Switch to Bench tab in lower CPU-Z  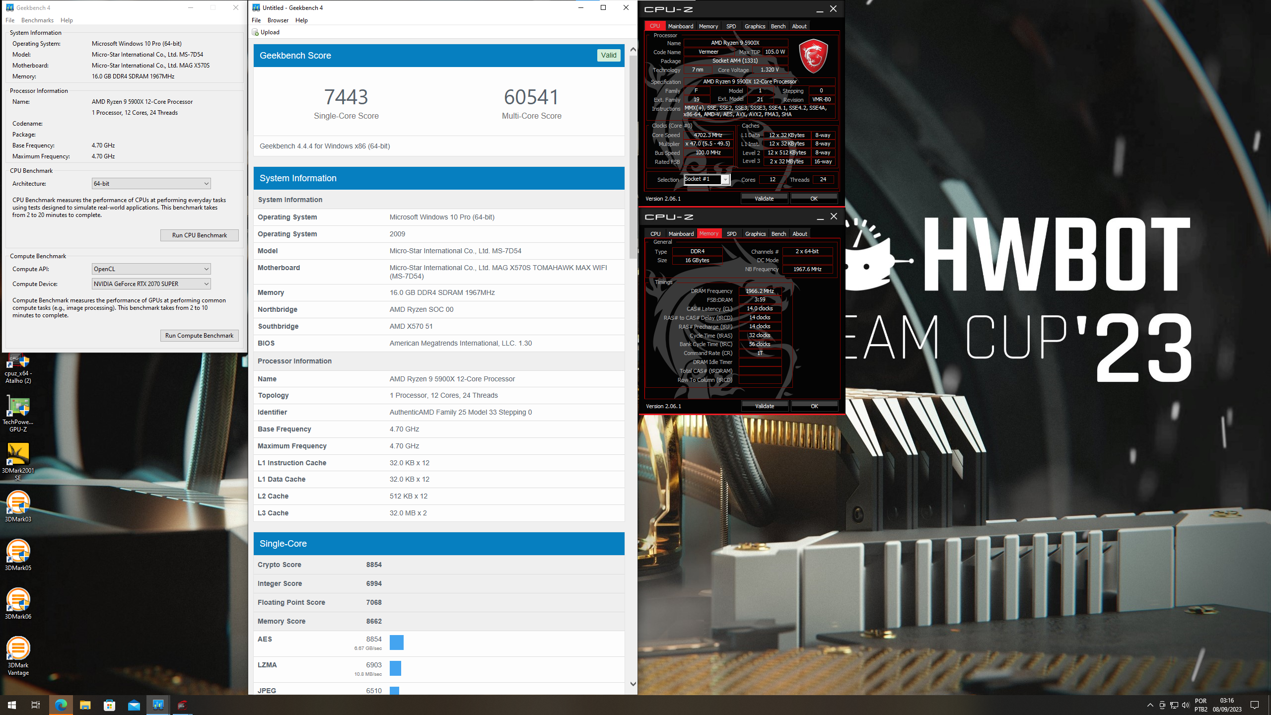coord(778,234)
